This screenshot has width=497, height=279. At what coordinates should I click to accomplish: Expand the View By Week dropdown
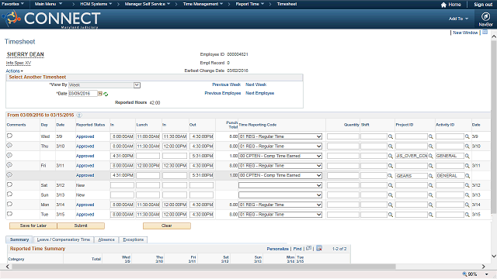point(137,85)
